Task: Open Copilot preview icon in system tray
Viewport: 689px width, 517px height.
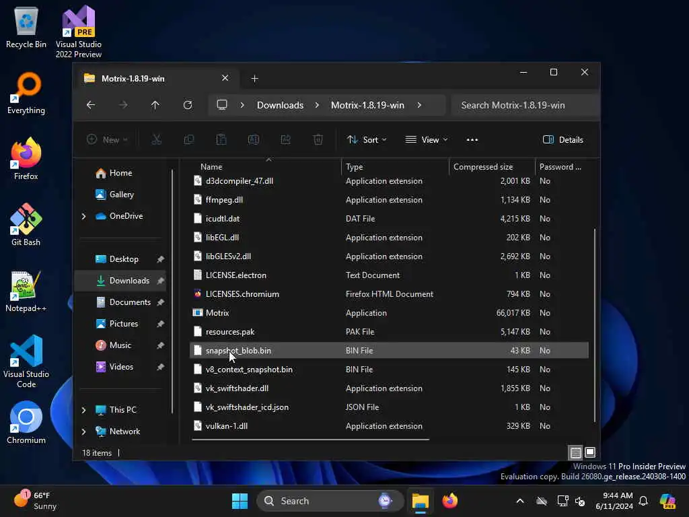Action: point(667,501)
